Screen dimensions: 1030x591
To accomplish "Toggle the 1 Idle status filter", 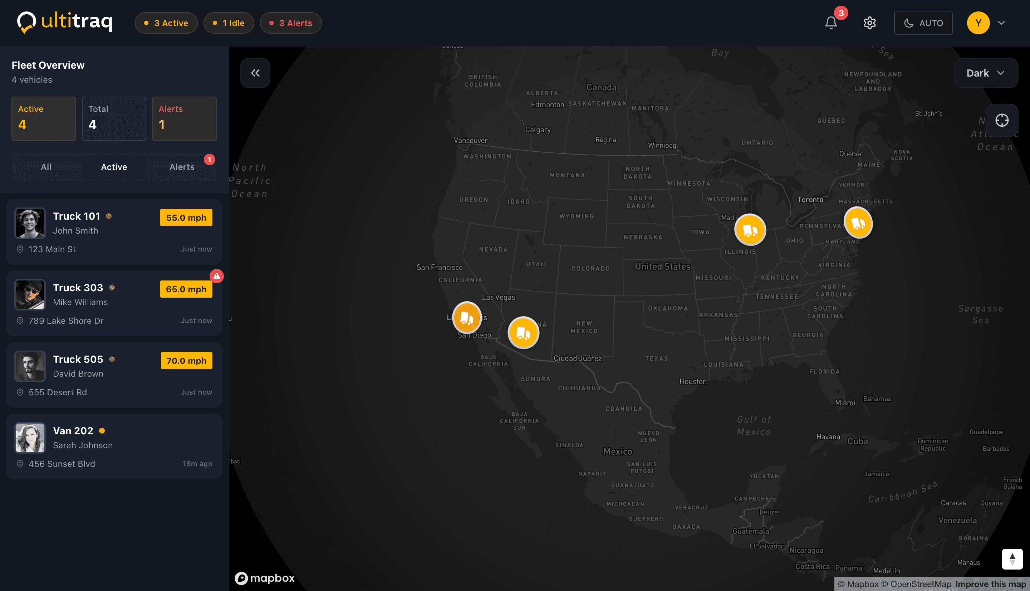I will (229, 23).
